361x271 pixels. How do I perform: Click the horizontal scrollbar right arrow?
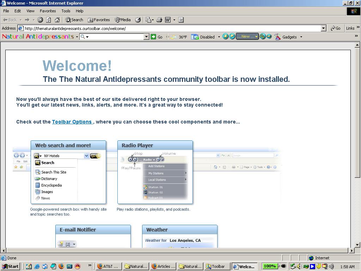click(351, 250)
